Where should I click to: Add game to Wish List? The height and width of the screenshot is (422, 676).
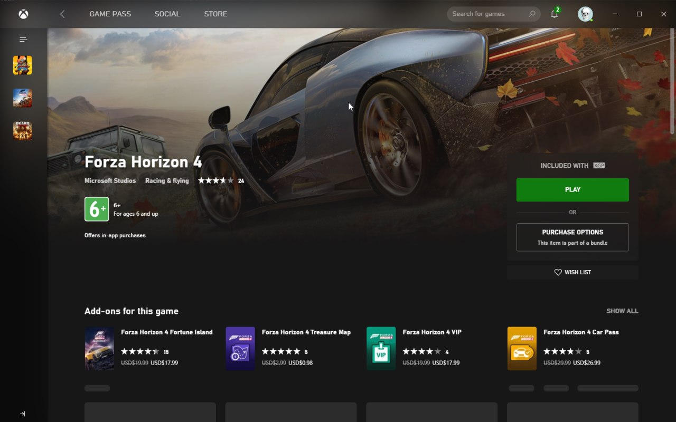[572, 272]
